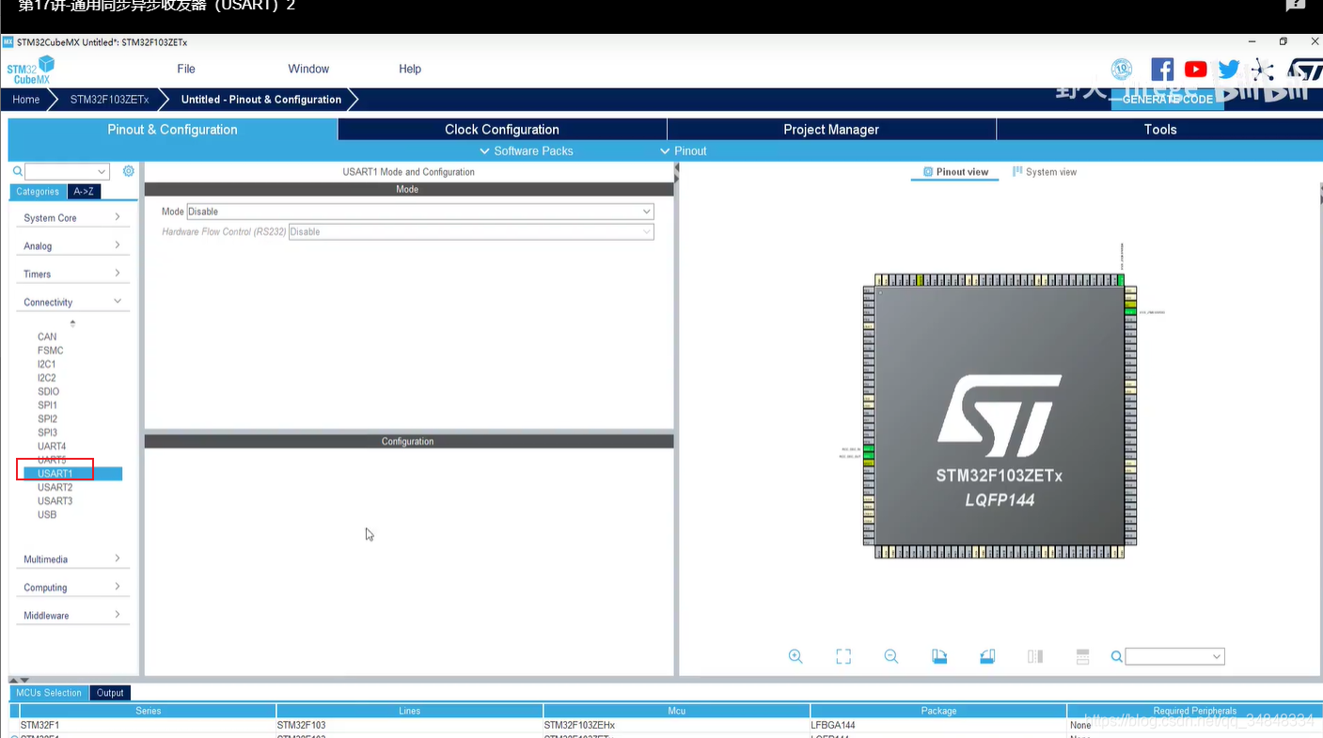Viewport: 1323px width, 738px height.
Task: Click the pin search magnifier icon
Action: pos(1117,656)
